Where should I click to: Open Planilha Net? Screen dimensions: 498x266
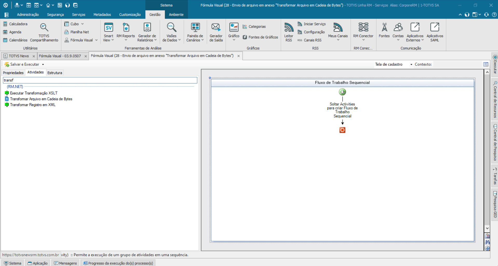(77, 32)
